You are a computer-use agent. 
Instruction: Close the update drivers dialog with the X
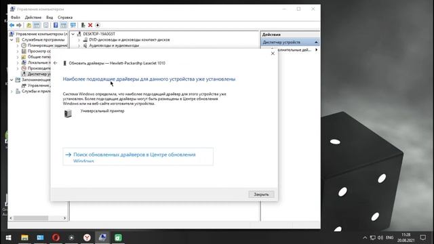[273, 54]
